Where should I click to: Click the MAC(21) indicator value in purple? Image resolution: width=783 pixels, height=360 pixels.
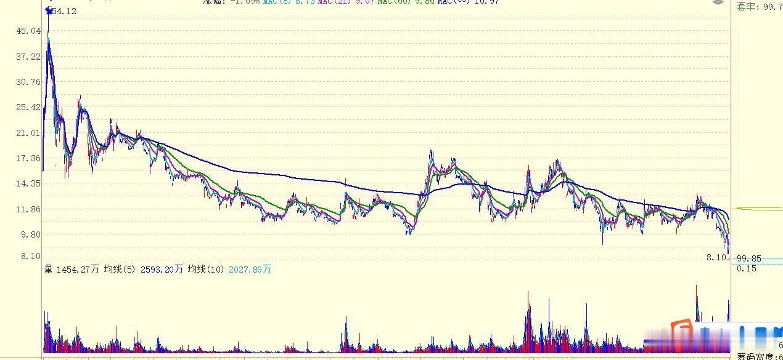pyautogui.click(x=345, y=2)
